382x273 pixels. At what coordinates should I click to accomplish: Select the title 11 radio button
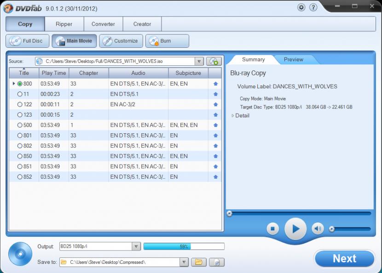point(20,94)
